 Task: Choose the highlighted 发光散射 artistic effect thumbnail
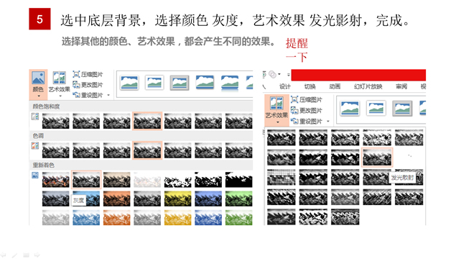point(377,158)
